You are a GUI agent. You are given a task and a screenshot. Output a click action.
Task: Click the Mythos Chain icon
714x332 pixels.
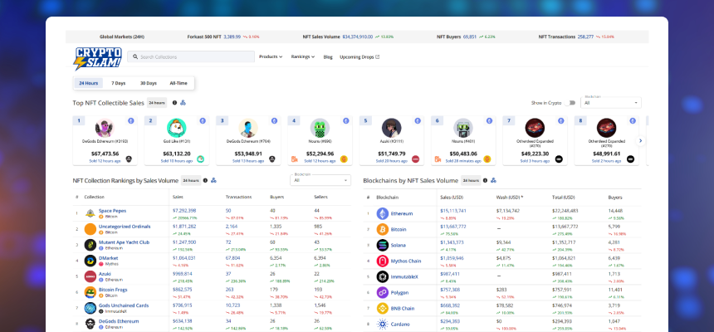[x=383, y=261]
